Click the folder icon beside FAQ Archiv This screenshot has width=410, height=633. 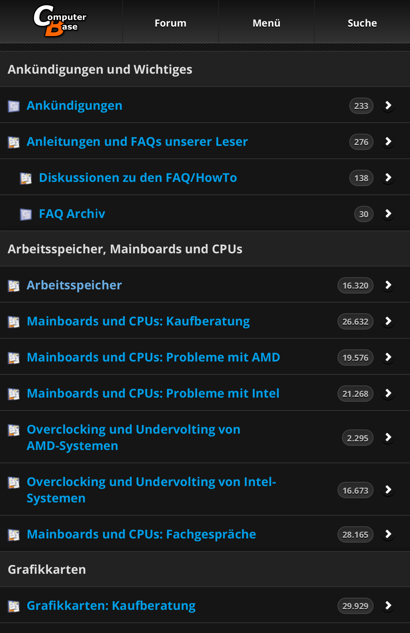[26, 214]
